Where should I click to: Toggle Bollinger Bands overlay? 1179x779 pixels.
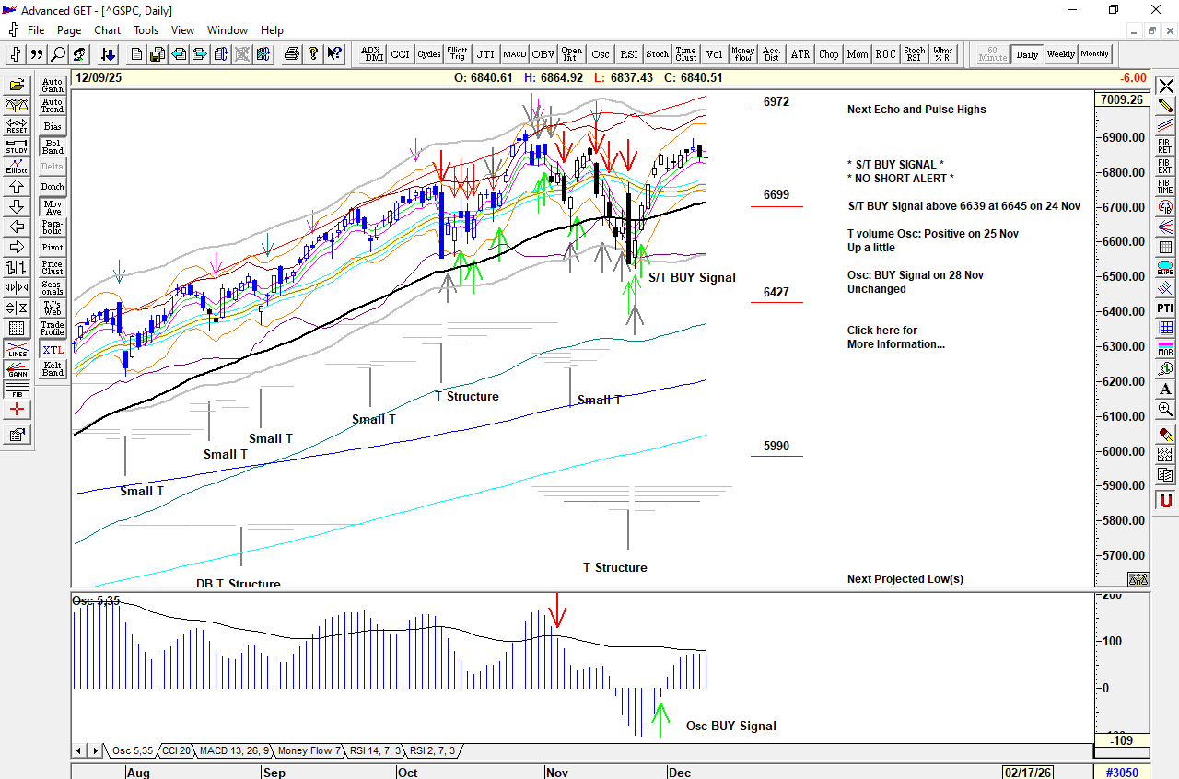pyautogui.click(x=53, y=146)
